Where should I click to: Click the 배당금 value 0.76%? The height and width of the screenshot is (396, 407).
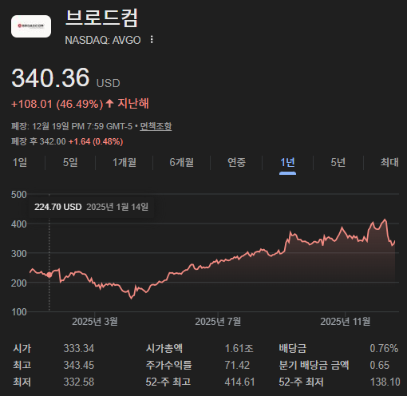(x=384, y=348)
